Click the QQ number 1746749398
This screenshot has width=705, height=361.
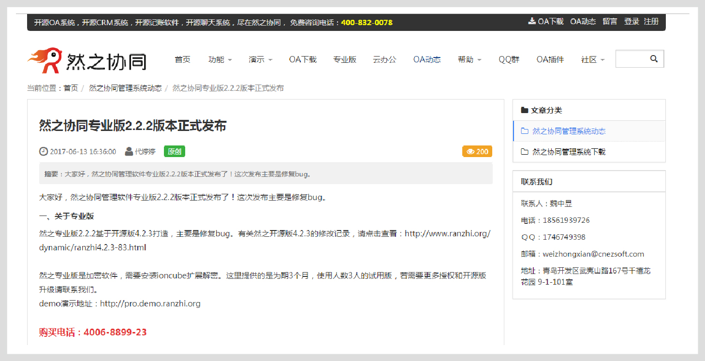(x=564, y=237)
